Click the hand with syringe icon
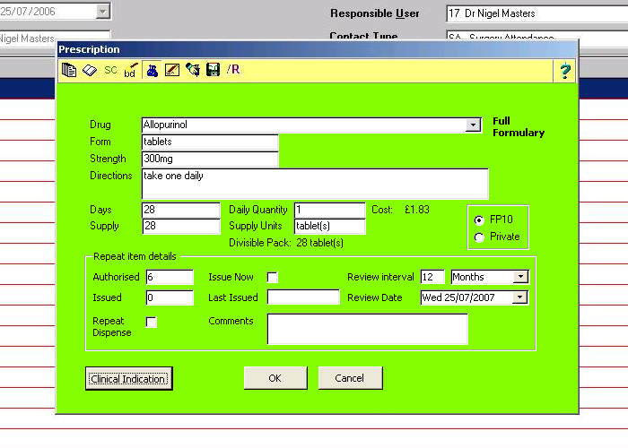The height and width of the screenshot is (448, 628). pos(193,71)
